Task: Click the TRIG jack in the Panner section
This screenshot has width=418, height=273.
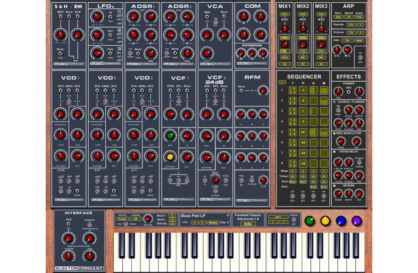Action: coord(348,91)
